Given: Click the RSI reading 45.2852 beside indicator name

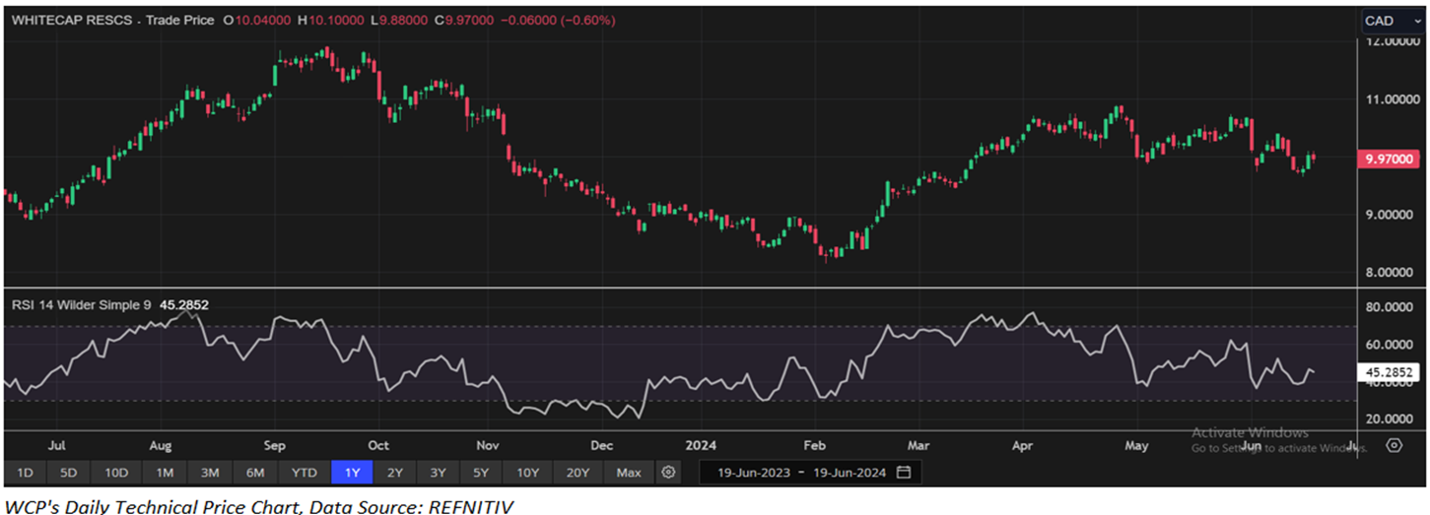Looking at the screenshot, I should (x=183, y=305).
